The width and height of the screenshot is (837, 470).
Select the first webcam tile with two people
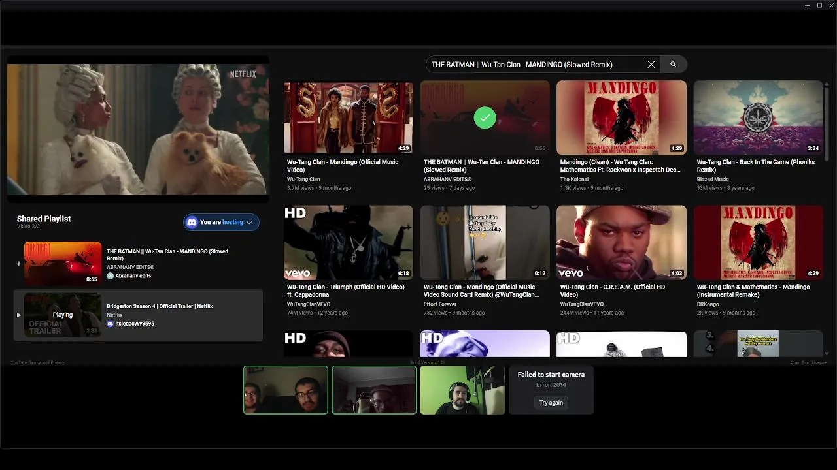click(x=286, y=390)
